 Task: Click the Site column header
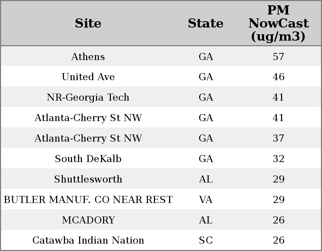pos(88,23)
